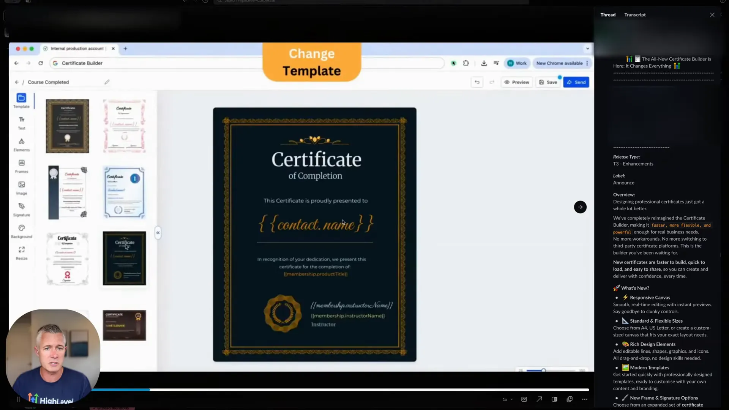This screenshot has width=729, height=410.
Task: Go to next item with arrow button
Action: pos(580,207)
